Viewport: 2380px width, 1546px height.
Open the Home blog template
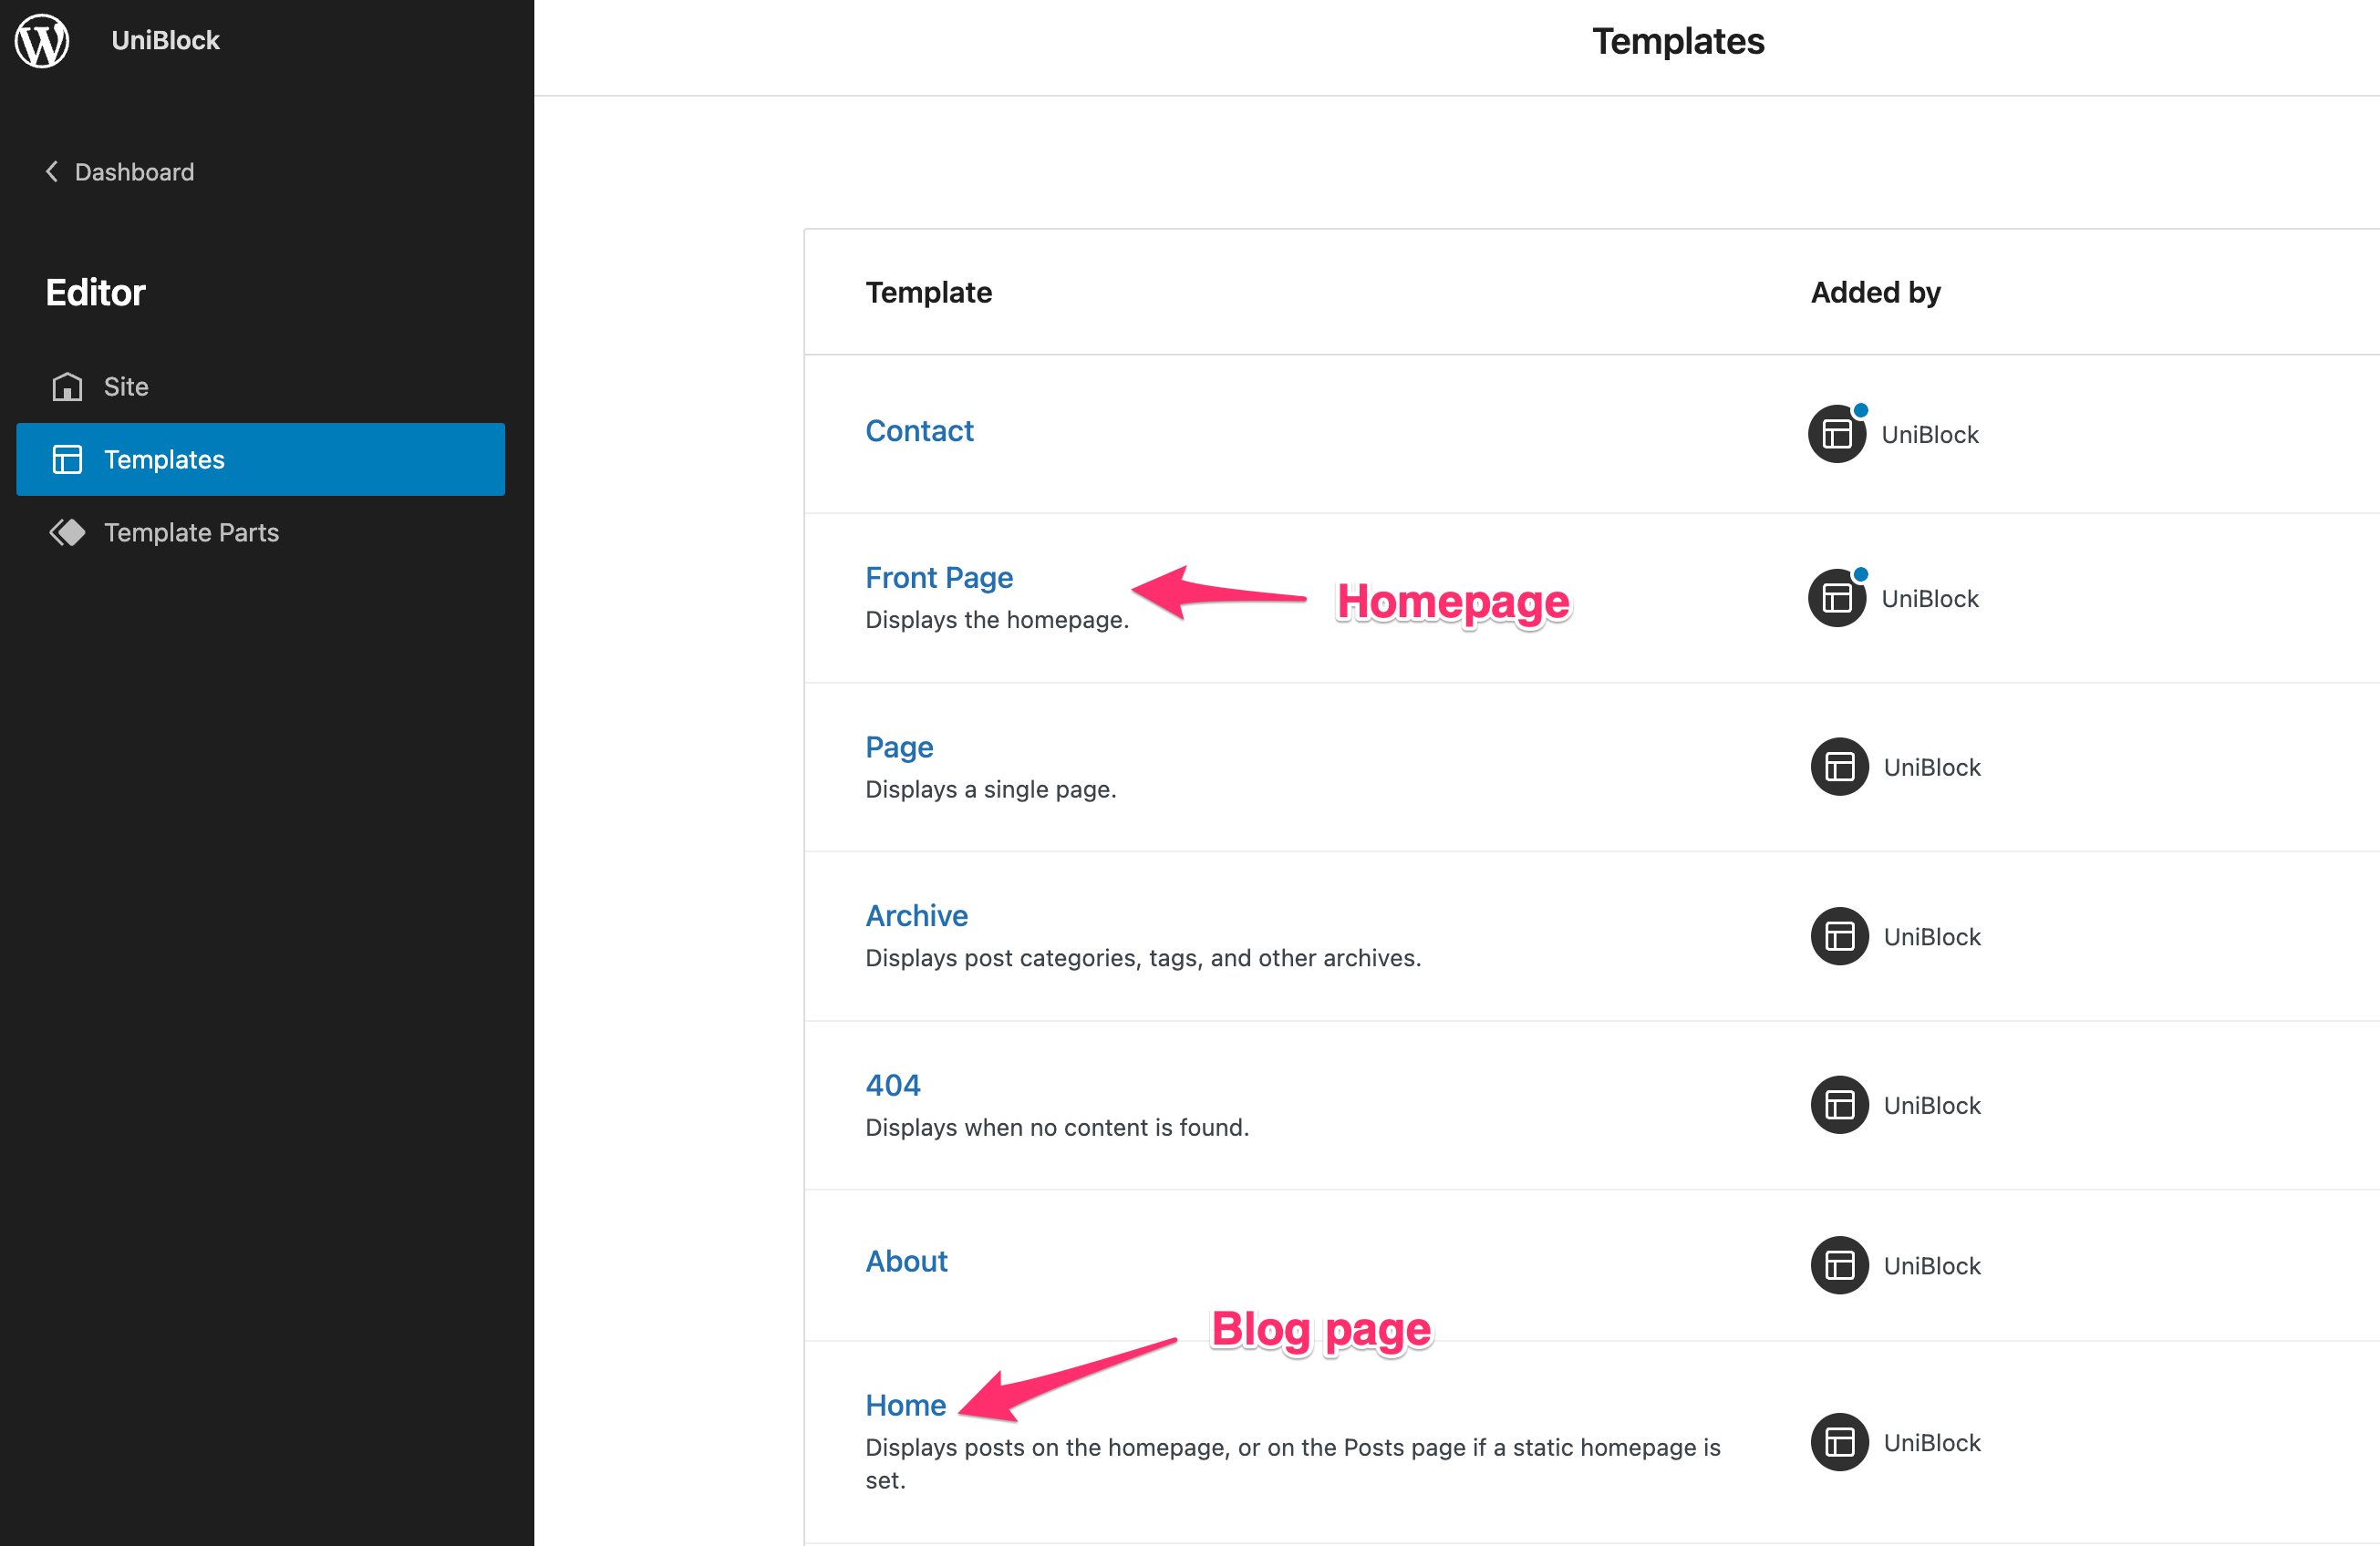point(905,1405)
